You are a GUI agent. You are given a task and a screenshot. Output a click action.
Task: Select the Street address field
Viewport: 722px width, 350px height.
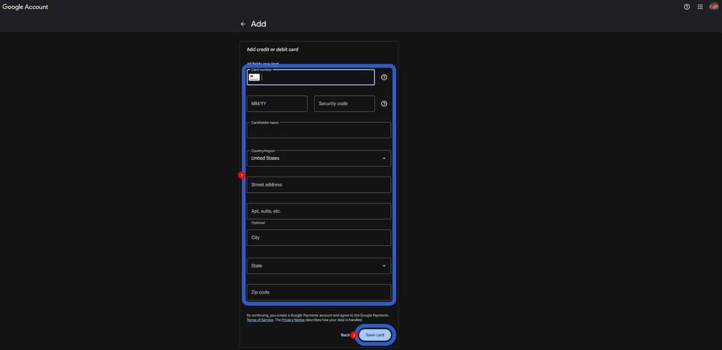319,185
